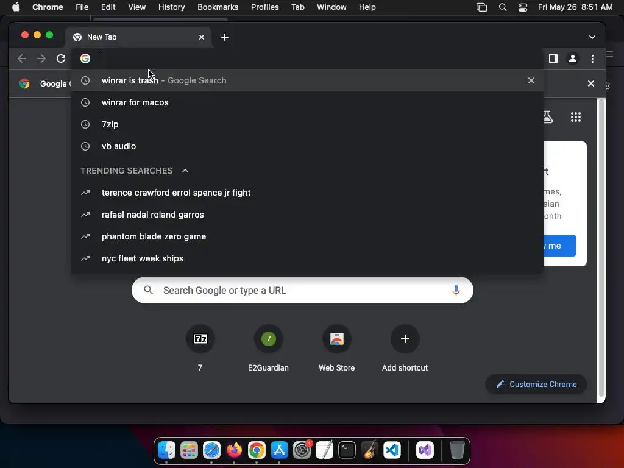Open Google Chrome from the Dock
Screen dimensions: 624x468
(x=257, y=450)
